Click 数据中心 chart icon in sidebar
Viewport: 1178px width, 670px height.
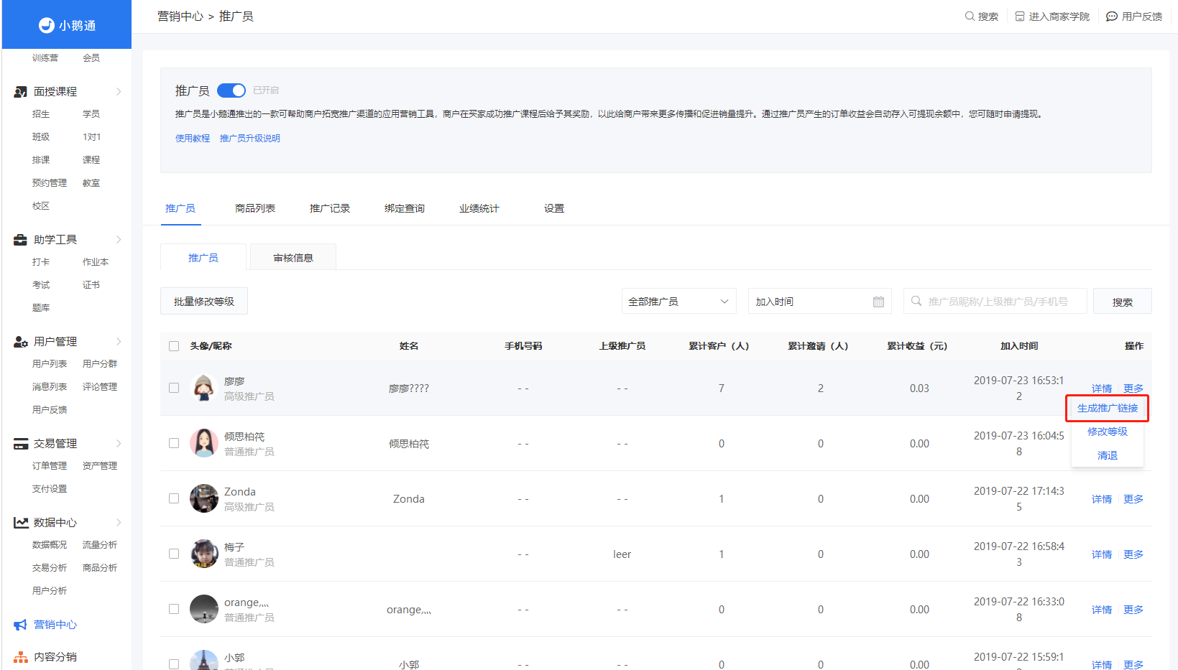[21, 523]
